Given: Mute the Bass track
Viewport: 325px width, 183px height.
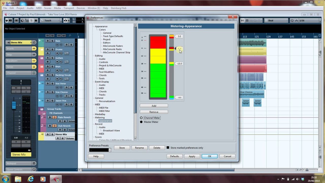Looking at the screenshot, I should 48,41.
